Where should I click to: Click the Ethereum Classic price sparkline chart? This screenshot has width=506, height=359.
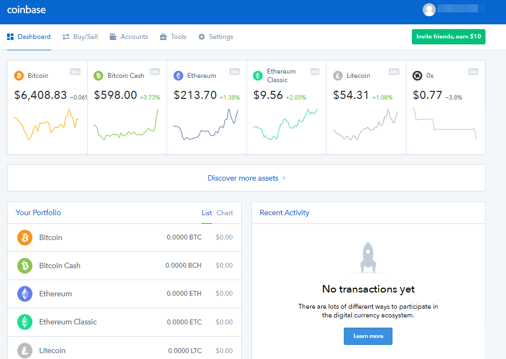(285, 124)
